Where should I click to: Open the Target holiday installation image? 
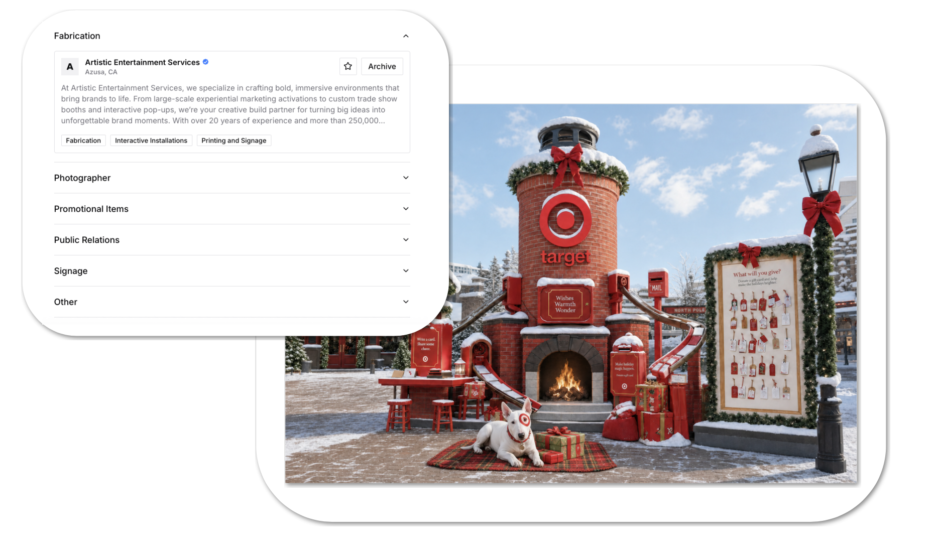[571, 294]
